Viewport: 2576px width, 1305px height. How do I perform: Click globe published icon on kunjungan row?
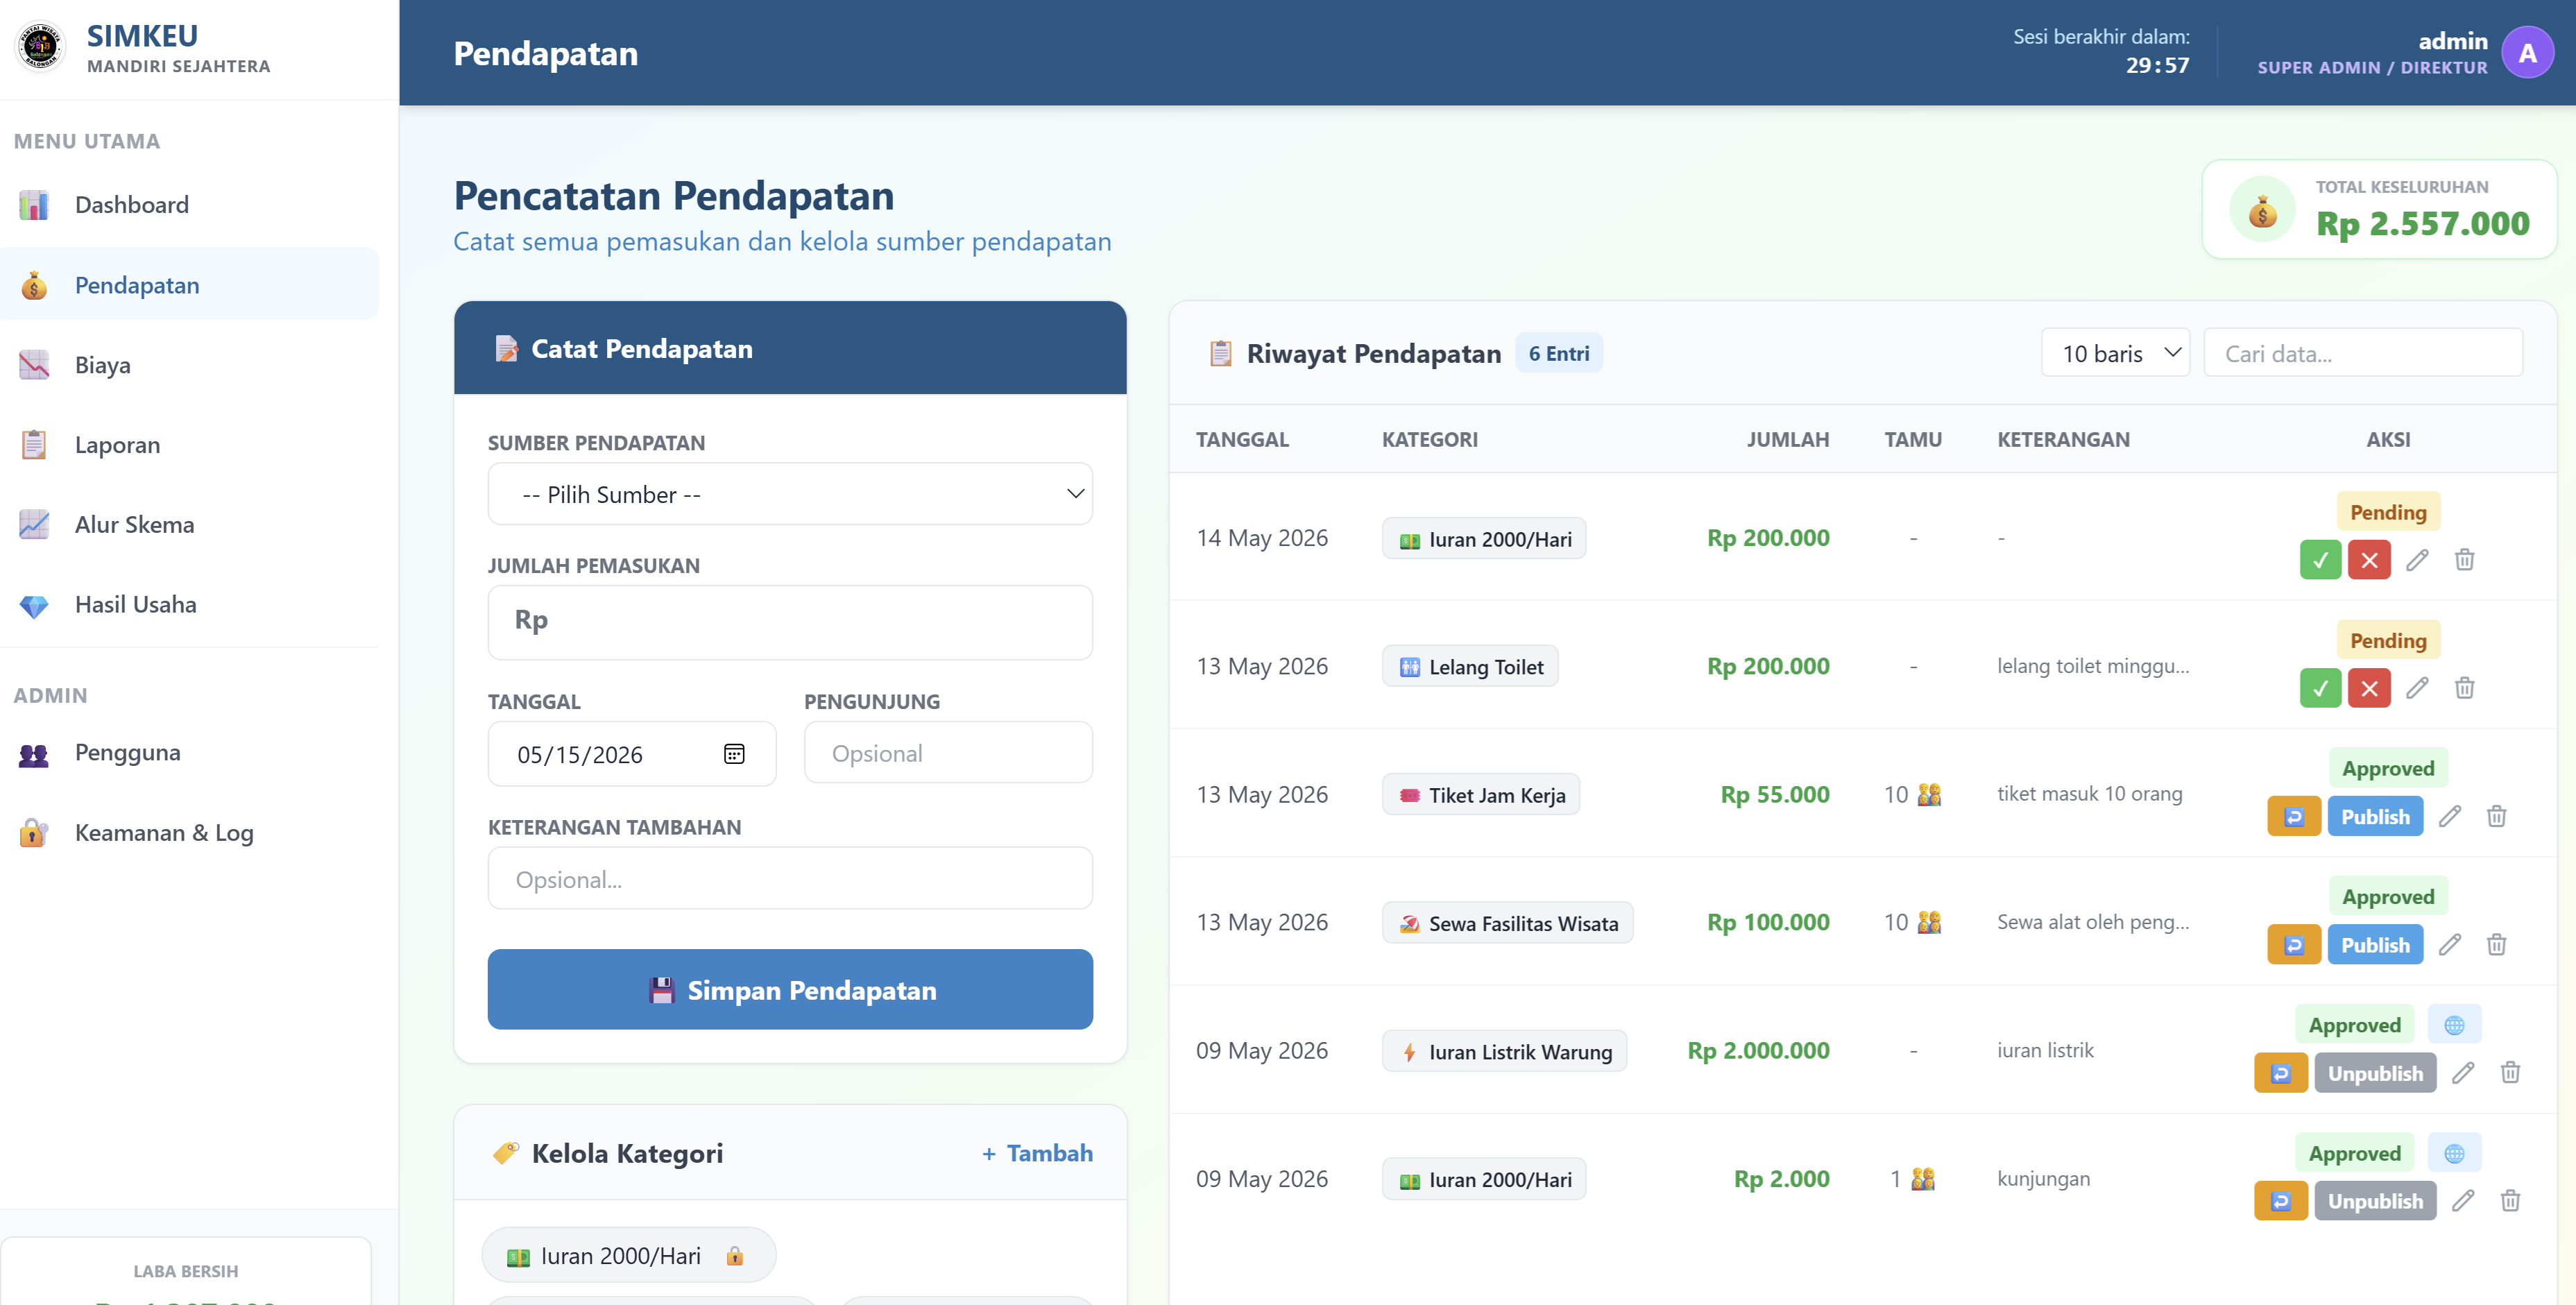(2454, 1153)
